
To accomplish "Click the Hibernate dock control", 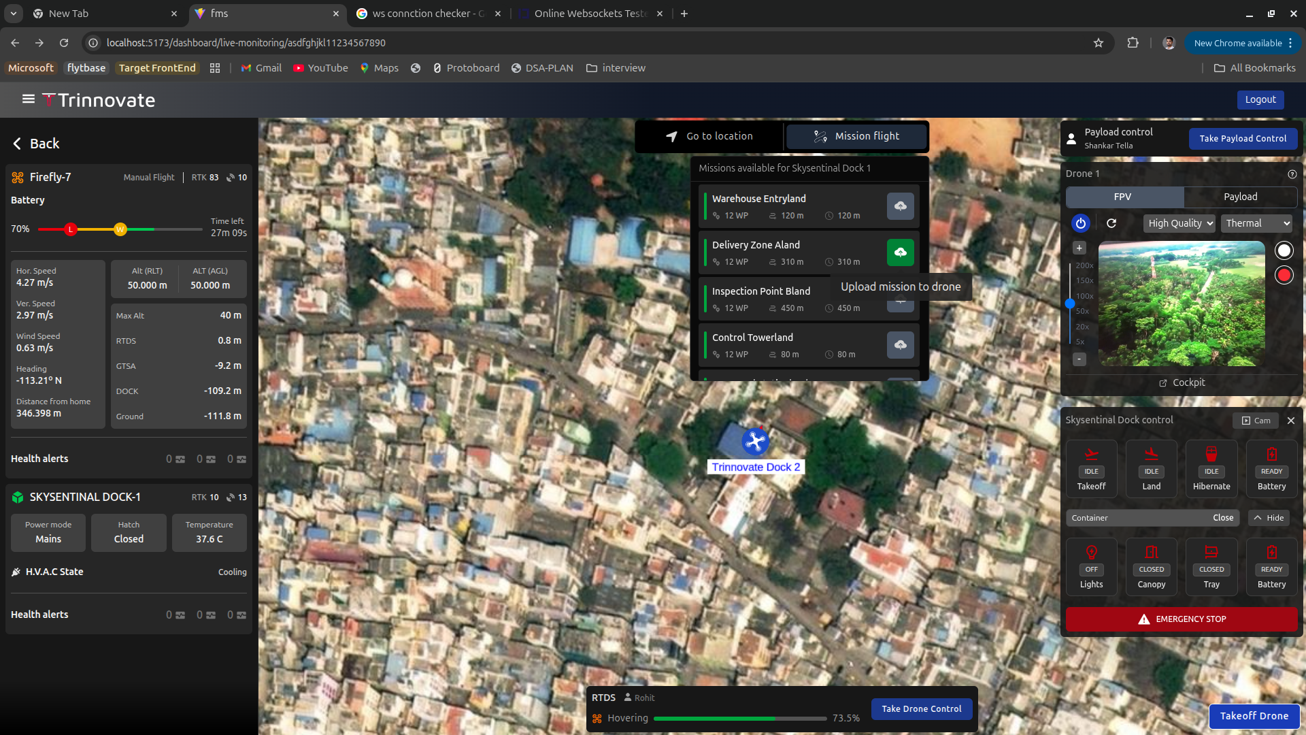I will point(1211,468).
